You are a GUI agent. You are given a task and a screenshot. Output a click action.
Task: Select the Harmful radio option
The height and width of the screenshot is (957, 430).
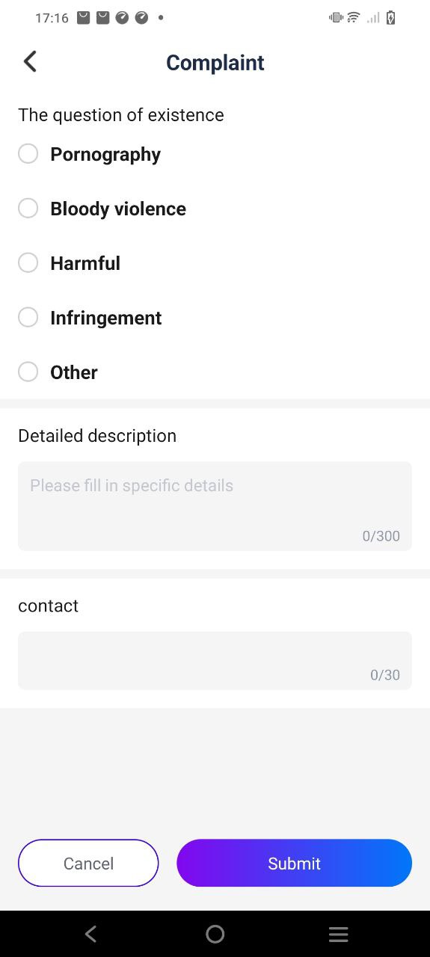tap(28, 263)
